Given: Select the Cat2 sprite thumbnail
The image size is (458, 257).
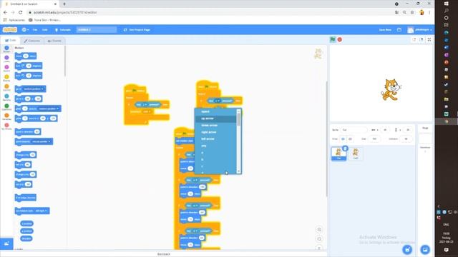Looking at the screenshot, I should click(356, 153).
